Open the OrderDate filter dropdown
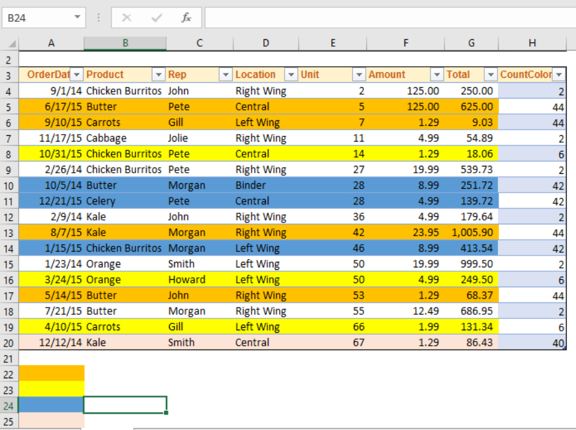 click(x=76, y=75)
